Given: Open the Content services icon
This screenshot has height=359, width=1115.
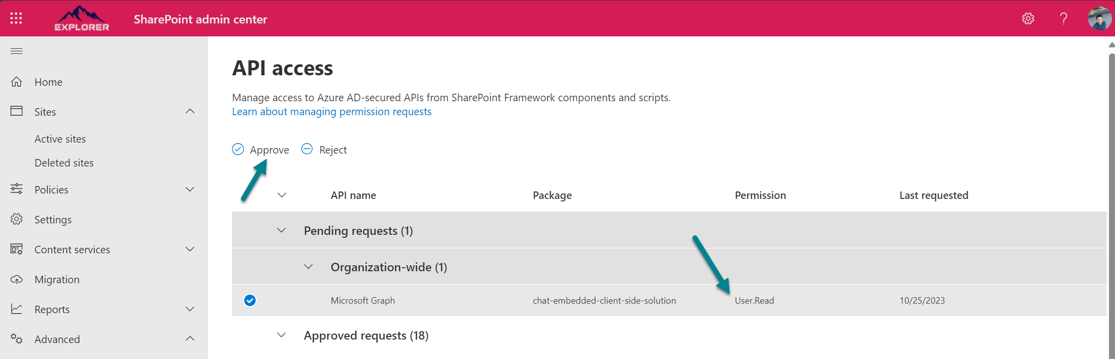Looking at the screenshot, I should click(x=16, y=249).
